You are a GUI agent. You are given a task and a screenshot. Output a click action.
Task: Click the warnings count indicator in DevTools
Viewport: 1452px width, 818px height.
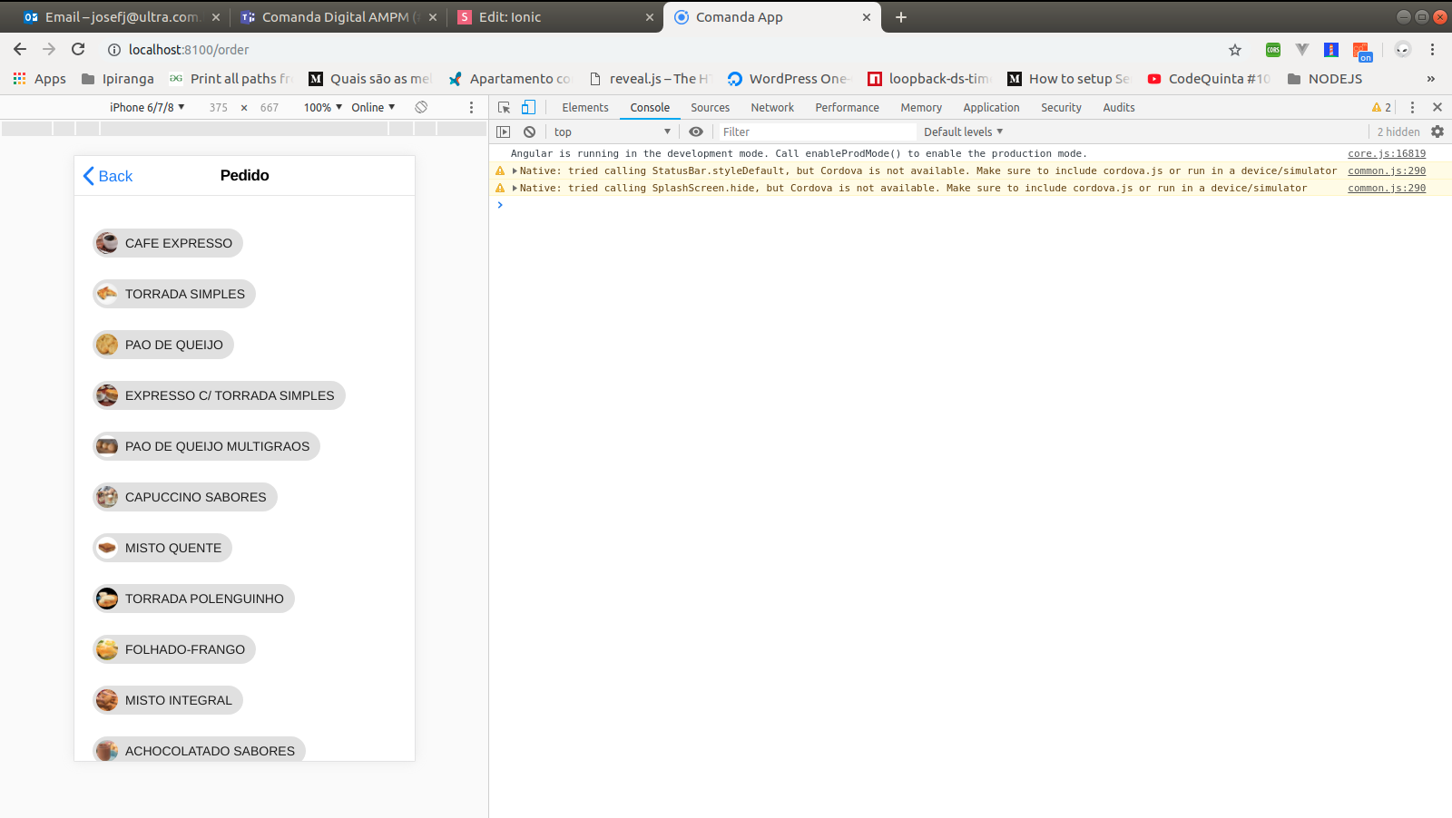pyautogui.click(x=1381, y=107)
